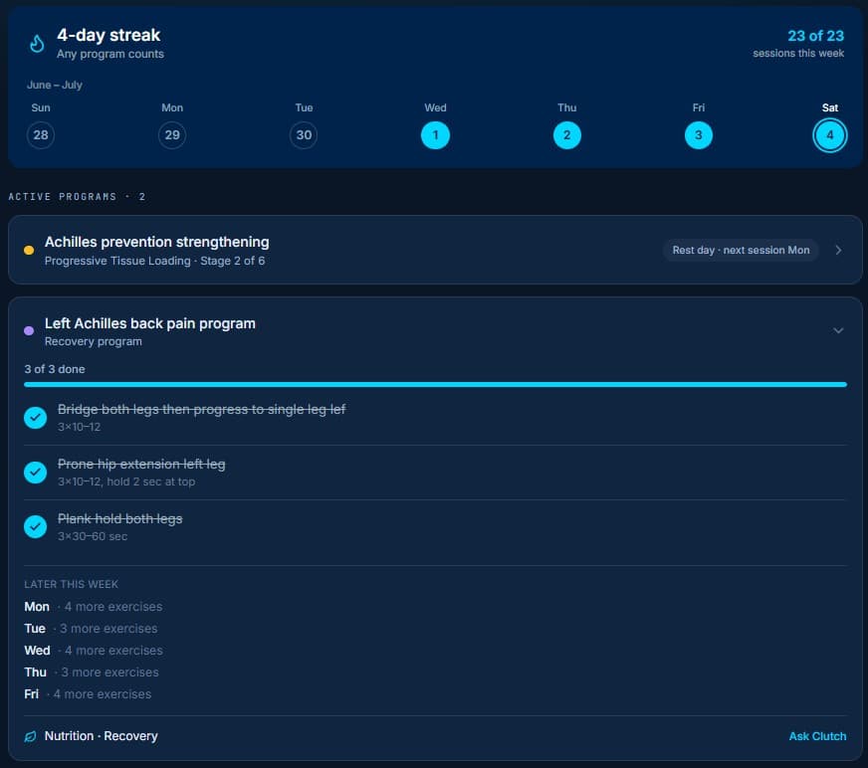Click 23 of 23 sessions count
868x768 pixels.
(x=815, y=36)
